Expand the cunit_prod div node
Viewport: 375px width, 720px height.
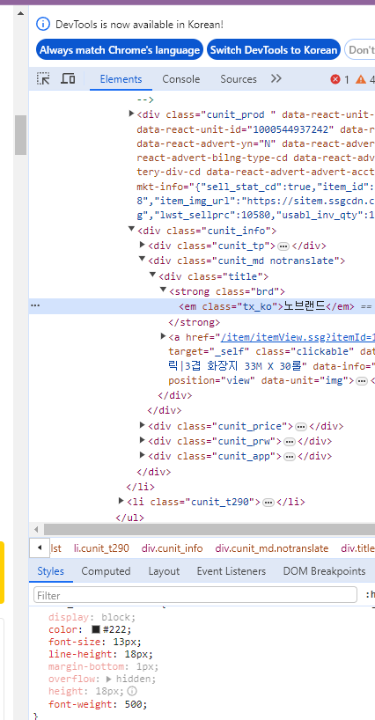[x=132, y=114]
